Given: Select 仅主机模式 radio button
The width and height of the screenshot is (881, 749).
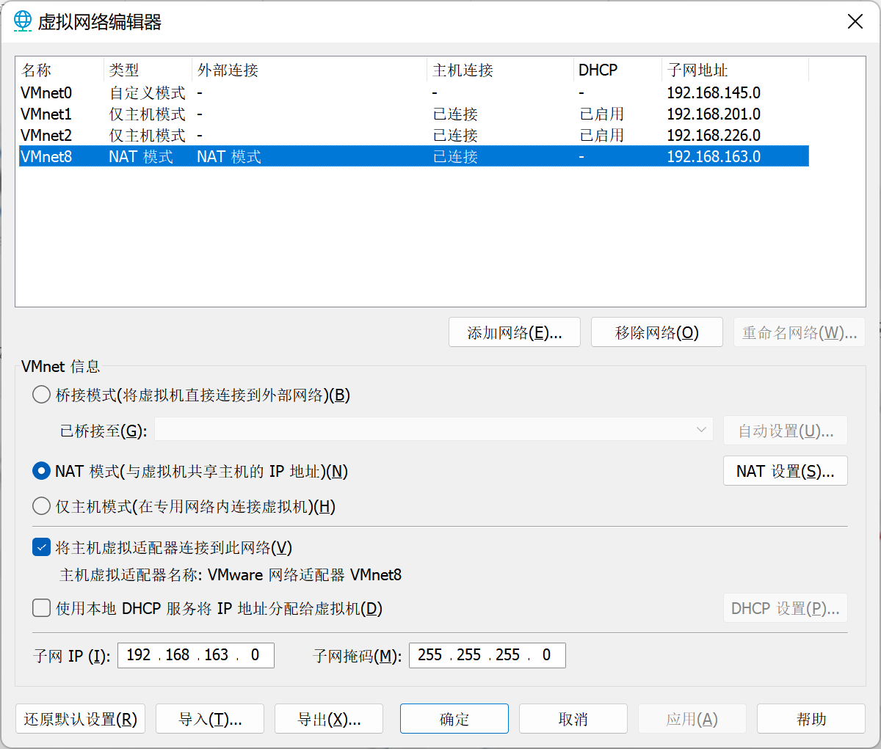Looking at the screenshot, I should coord(42,506).
